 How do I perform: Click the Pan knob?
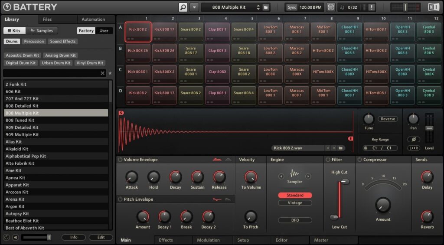(x=413, y=119)
